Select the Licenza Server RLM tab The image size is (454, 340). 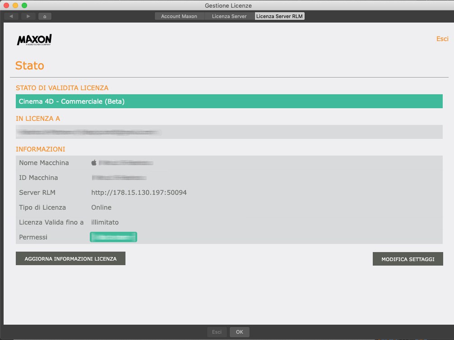tap(279, 16)
